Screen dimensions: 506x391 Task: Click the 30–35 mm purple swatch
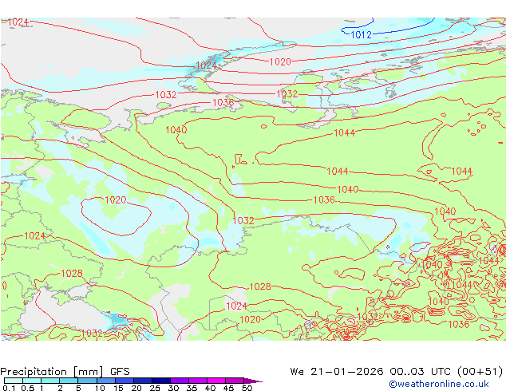[180, 381]
